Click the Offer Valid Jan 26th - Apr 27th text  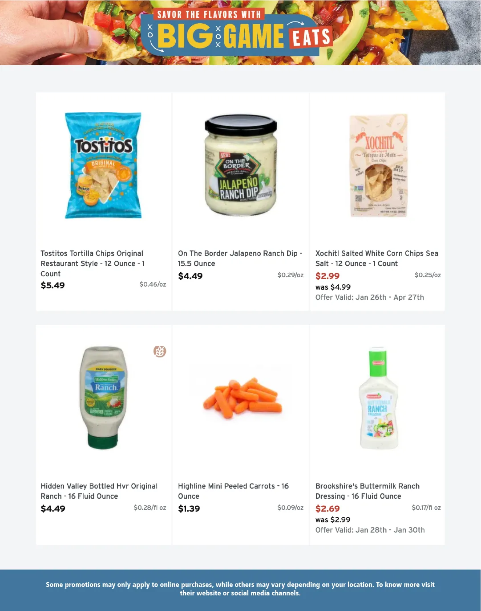coord(369,297)
